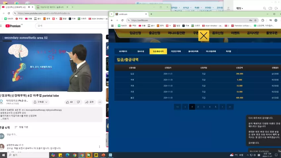
Task: Click the Windows taskbar search box
Action: [x=28, y=155]
